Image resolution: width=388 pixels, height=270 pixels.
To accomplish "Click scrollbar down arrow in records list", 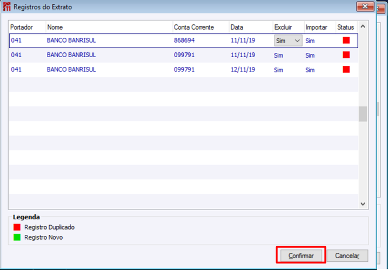I will 363,204.
